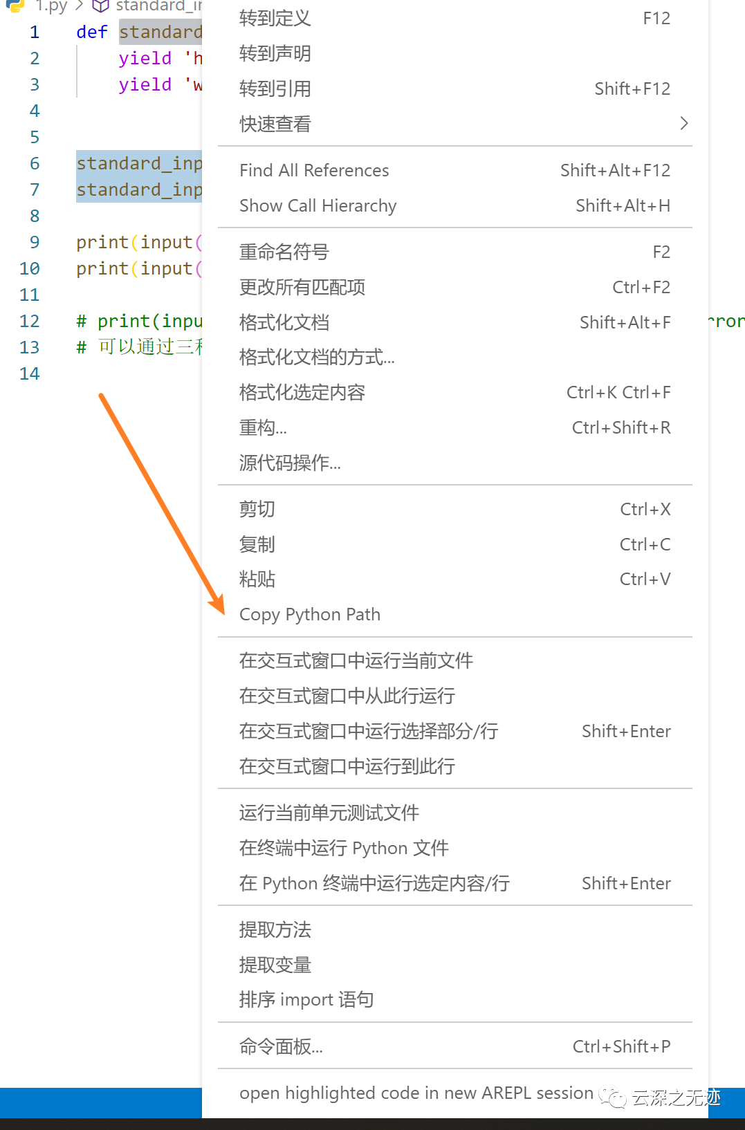Select 剪切 to cut the selection

point(257,509)
